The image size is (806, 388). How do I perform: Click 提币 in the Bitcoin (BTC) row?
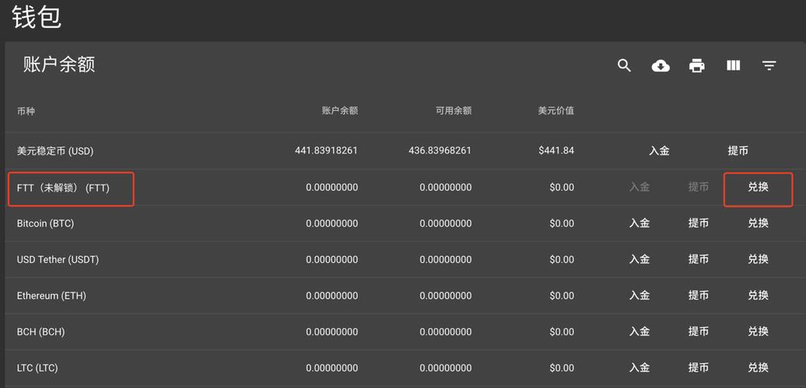pyautogui.click(x=698, y=223)
